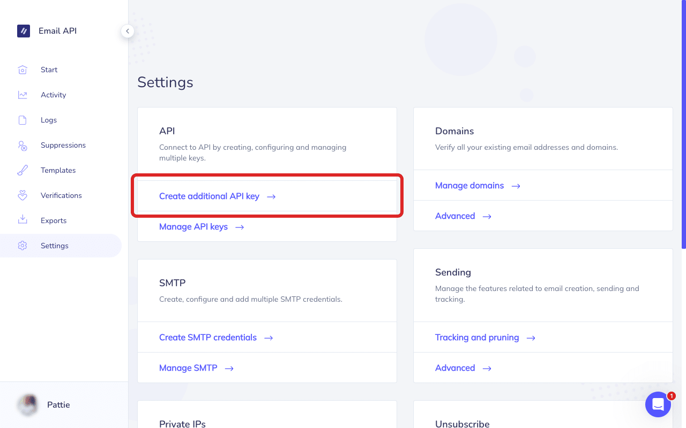Viewport: 686px width, 428px height.
Task: Click the Domains card title
Action: click(x=454, y=131)
